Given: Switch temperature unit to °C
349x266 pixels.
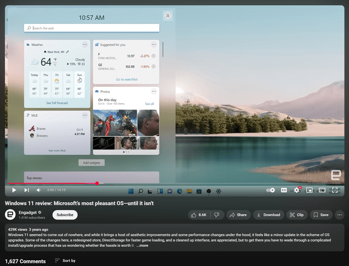Looking at the screenshot, I should tap(55, 65).
